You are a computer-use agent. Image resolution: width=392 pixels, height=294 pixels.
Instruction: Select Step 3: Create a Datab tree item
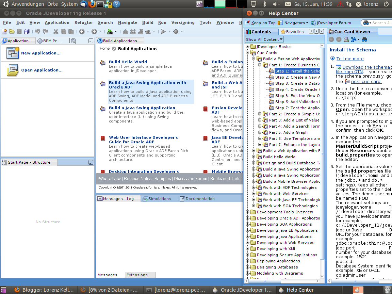point(297,83)
